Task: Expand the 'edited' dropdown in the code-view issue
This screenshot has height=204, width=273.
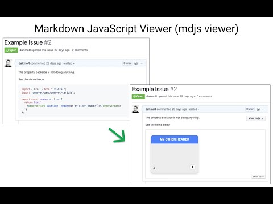Action: (69, 63)
